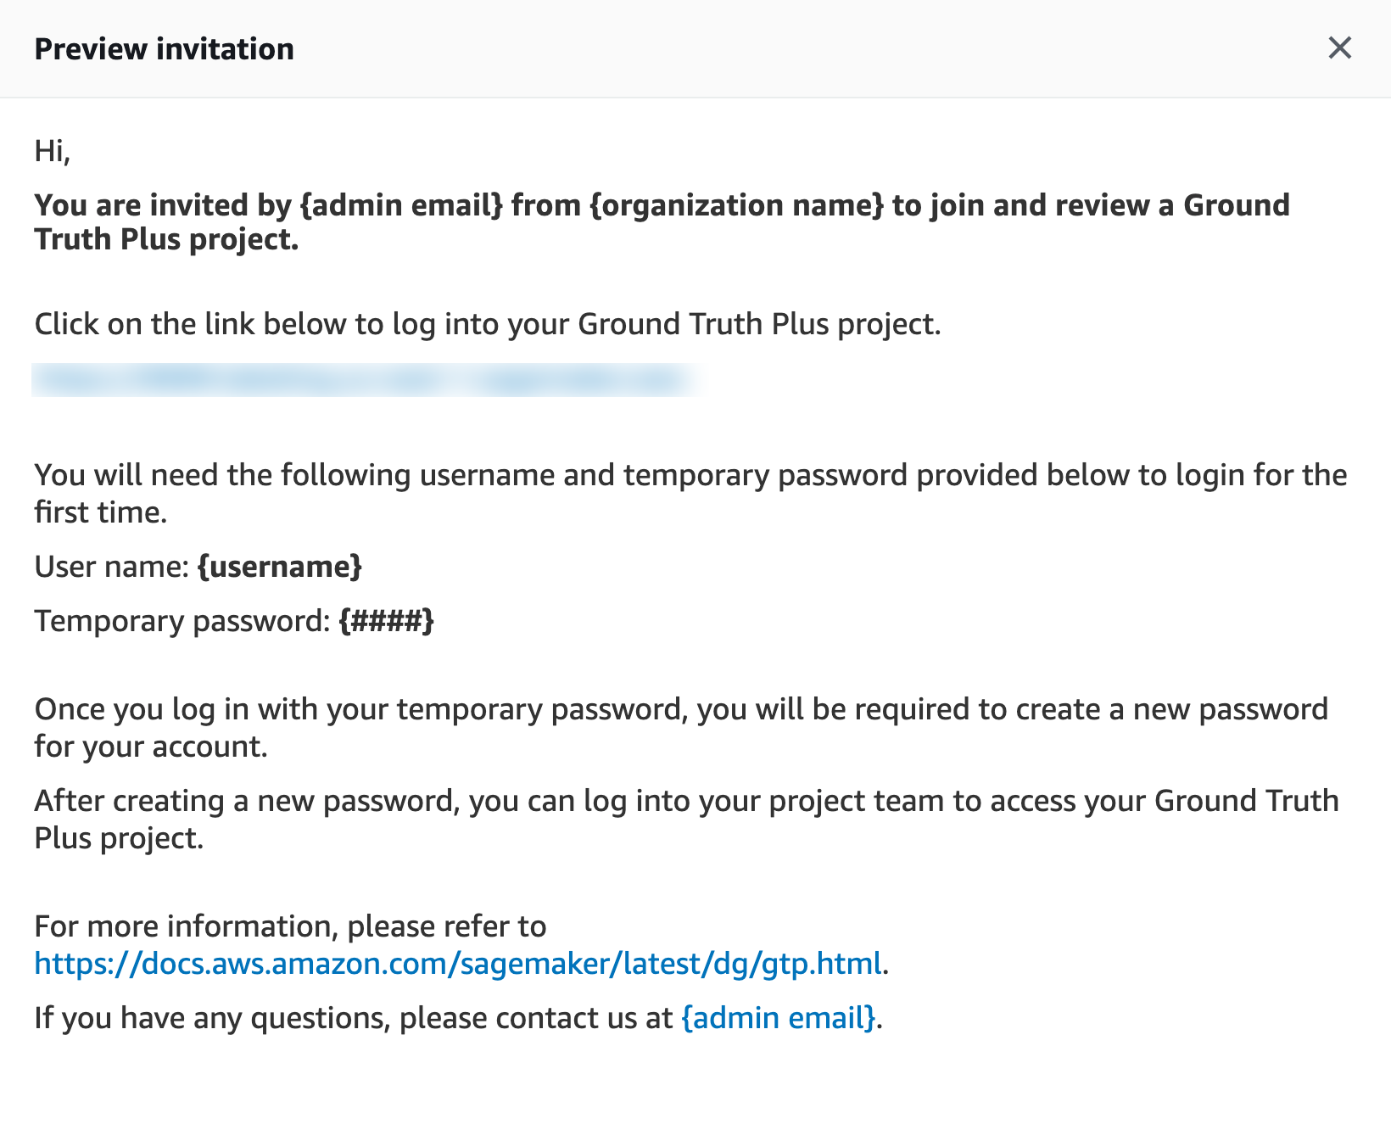1391x1130 pixels.
Task: Click the bold {admin email} placeholder in invitation sentence
Action: 401,205
